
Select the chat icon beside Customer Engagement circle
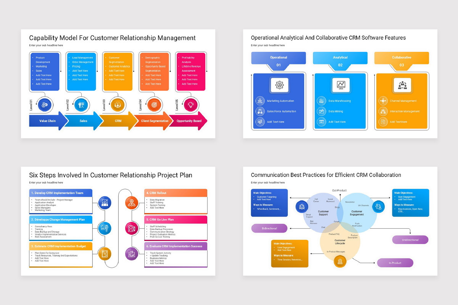tap(378, 206)
